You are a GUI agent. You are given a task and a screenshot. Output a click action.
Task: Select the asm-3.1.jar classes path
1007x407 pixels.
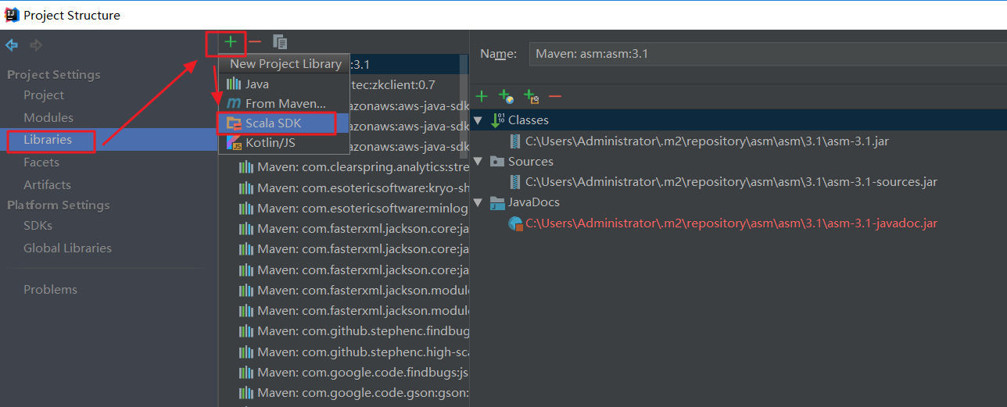pyautogui.click(x=707, y=141)
